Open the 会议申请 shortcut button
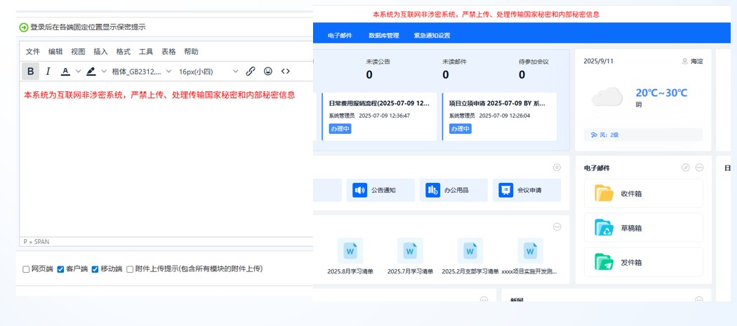This screenshot has height=326, width=737. point(526,190)
